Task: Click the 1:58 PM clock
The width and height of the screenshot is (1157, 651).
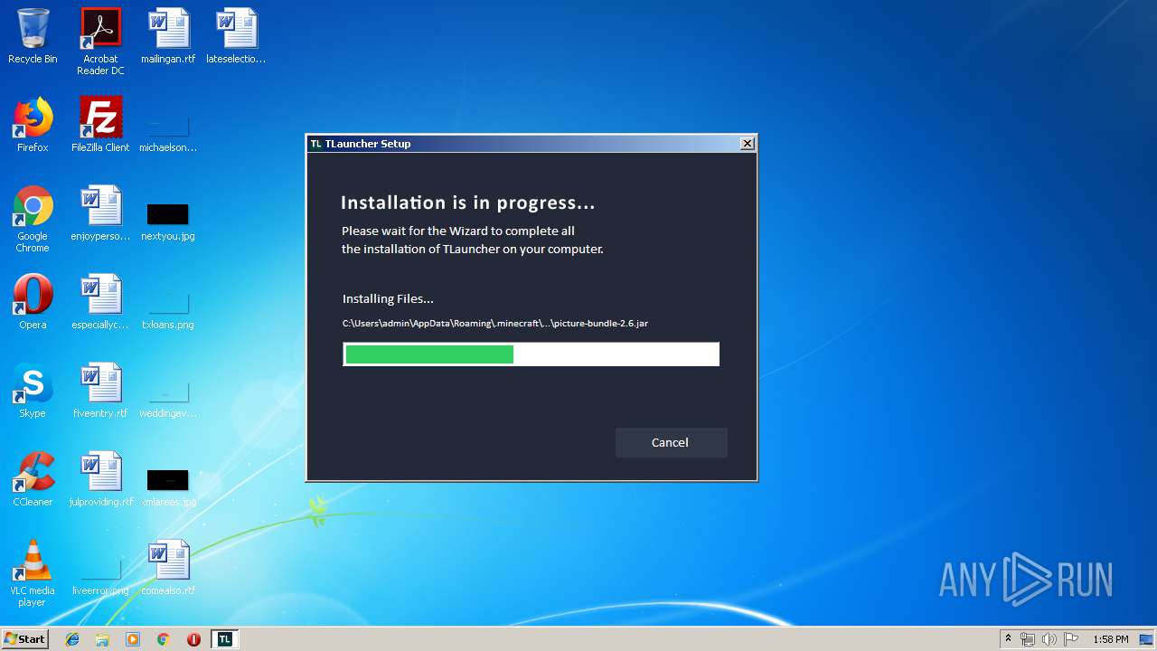Action: pos(1110,639)
